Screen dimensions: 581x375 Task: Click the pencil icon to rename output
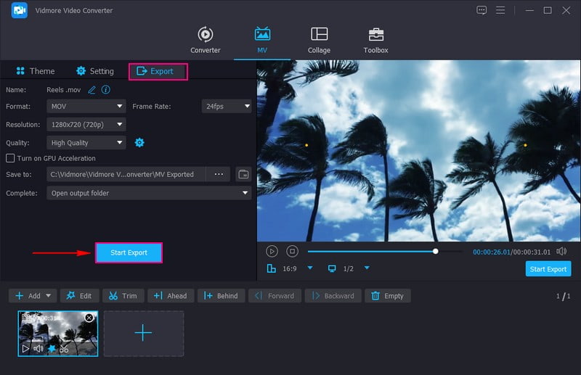(x=92, y=90)
